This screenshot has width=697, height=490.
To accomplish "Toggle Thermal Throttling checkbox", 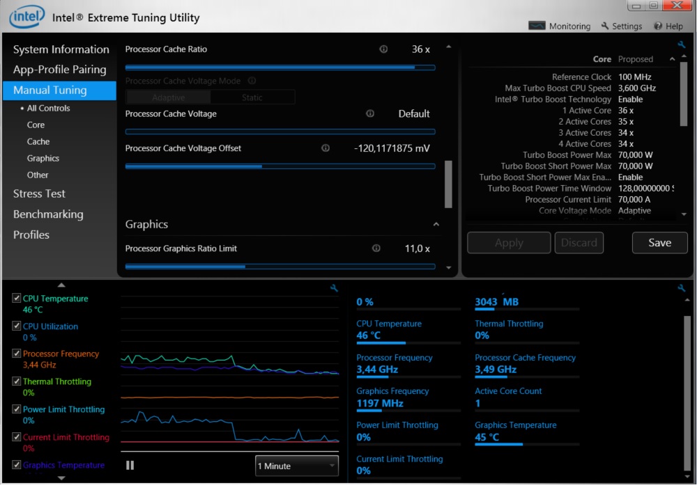I will [17, 381].
